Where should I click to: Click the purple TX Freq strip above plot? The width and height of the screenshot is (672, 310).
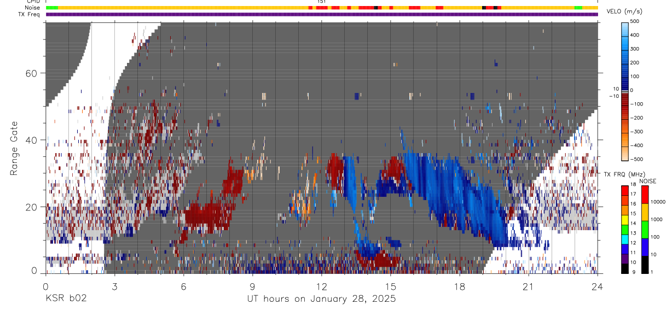[x=322, y=14]
